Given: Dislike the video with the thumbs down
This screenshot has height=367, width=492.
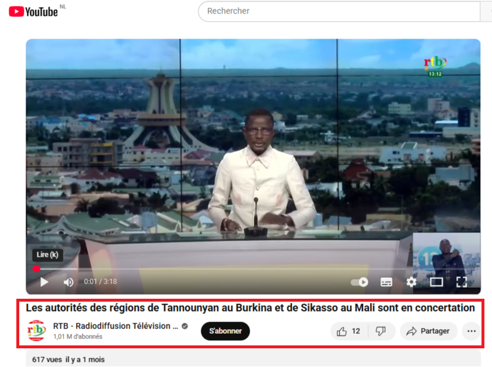Looking at the screenshot, I should 381,331.
